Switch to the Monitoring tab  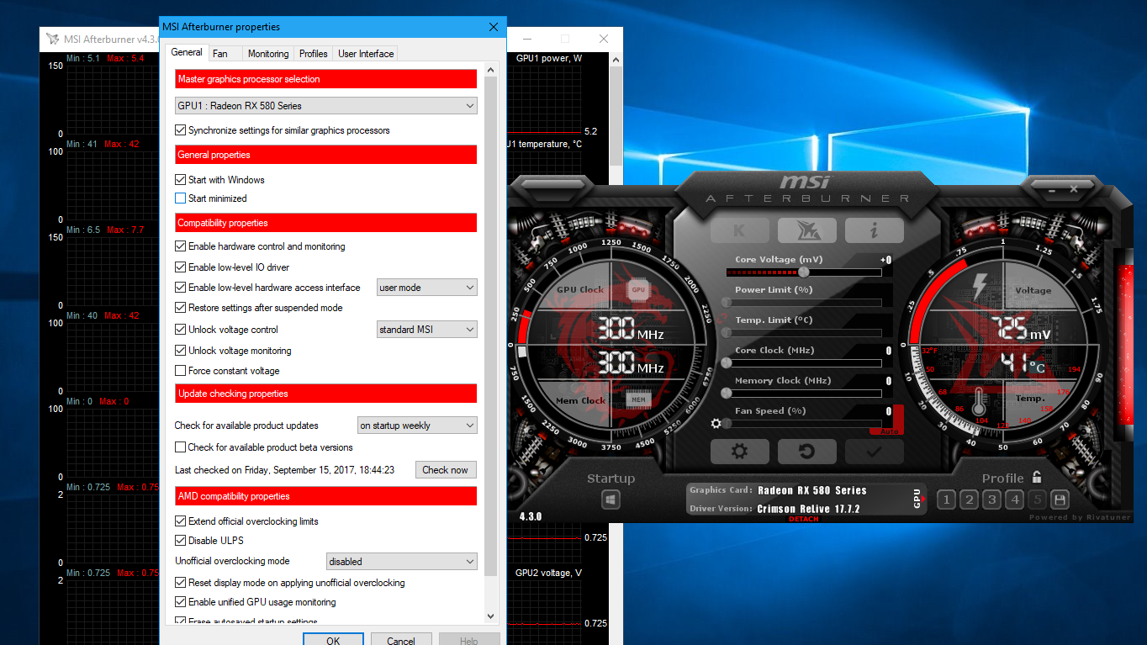(x=268, y=54)
